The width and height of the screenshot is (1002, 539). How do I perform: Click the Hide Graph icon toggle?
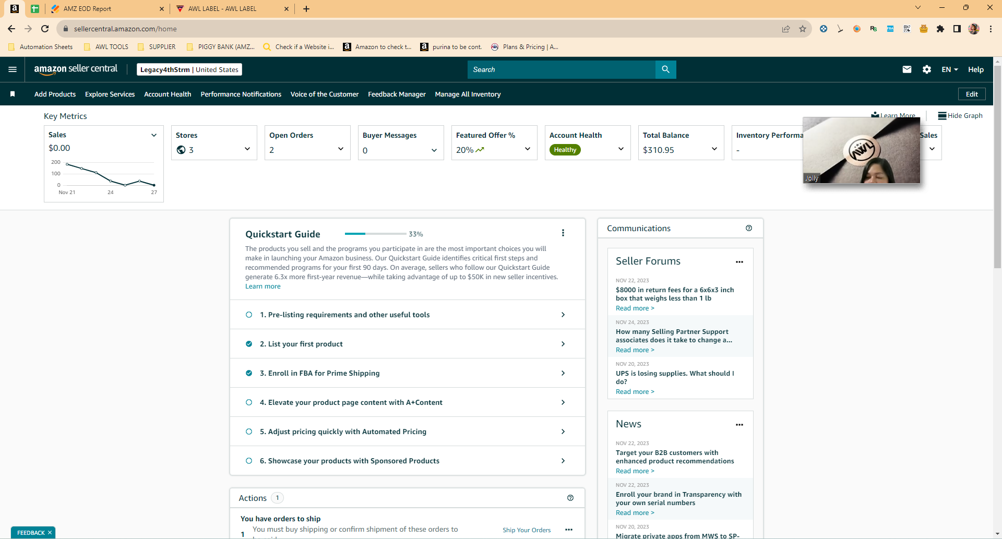942,116
